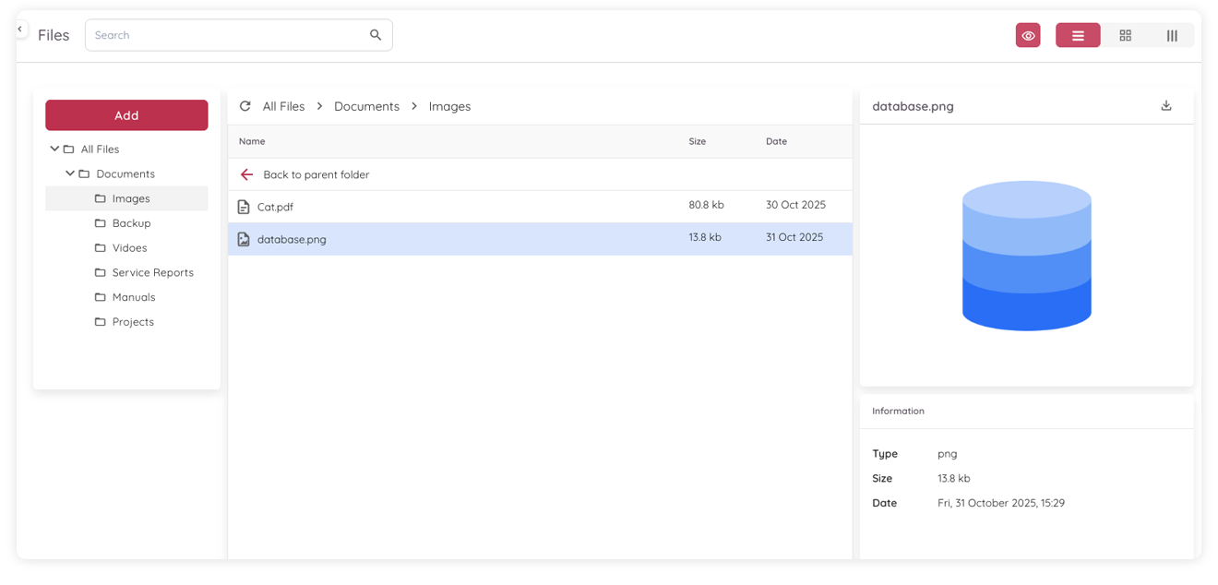Click the Back to parent folder link
The width and height of the screenshot is (1218, 585).
[316, 173]
